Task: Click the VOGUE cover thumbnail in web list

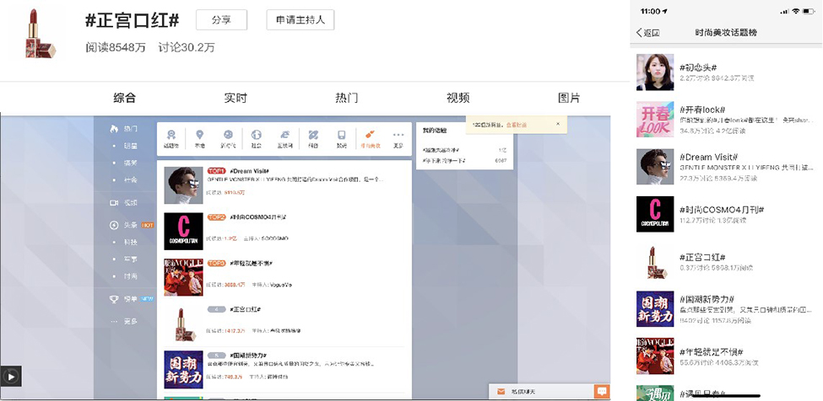Action: point(183,277)
